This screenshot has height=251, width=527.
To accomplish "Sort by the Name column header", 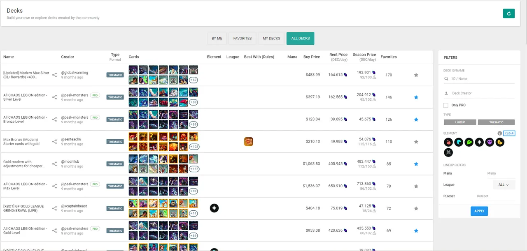I will tap(9, 57).
